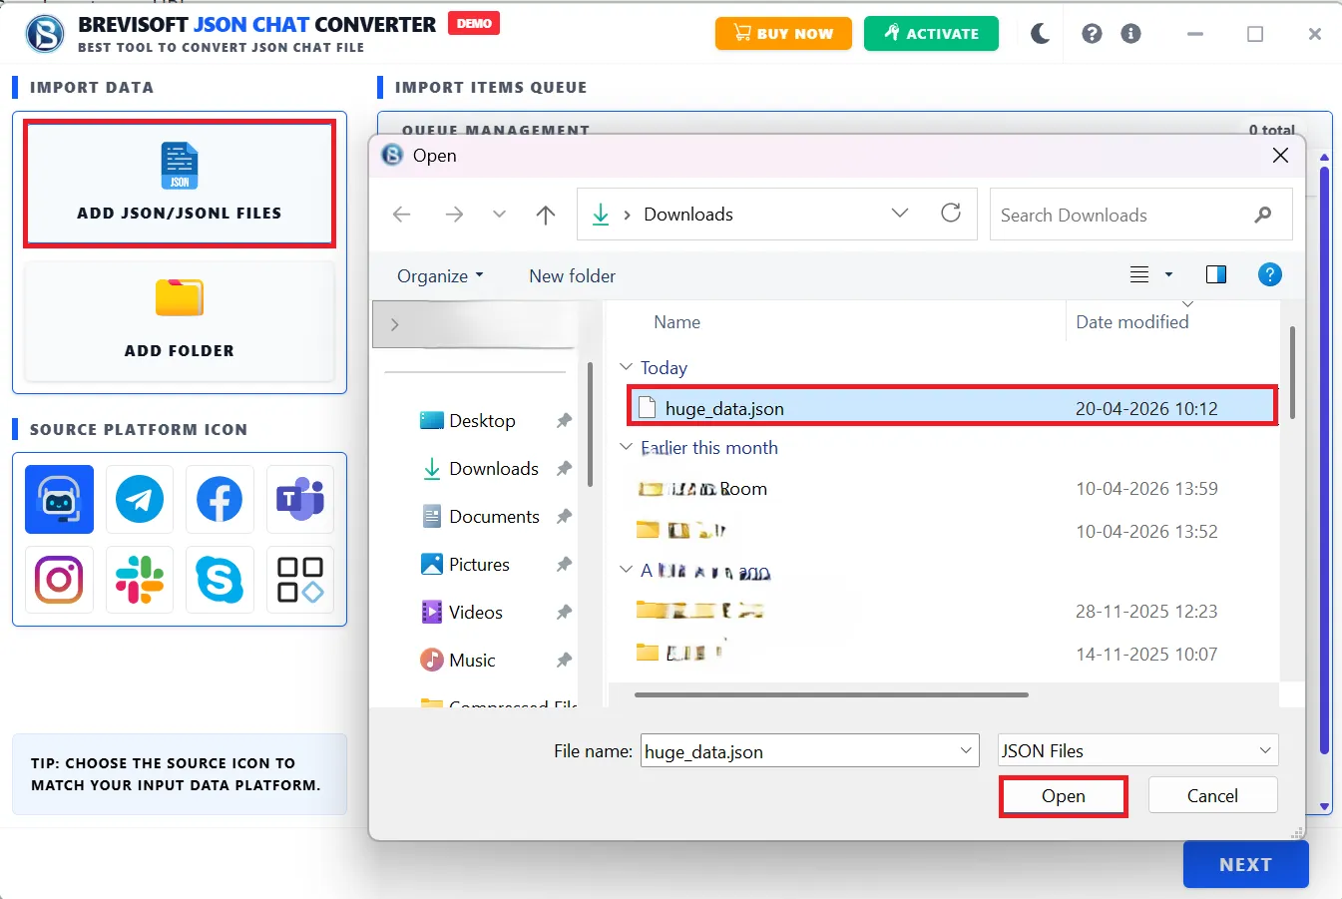Image resolution: width=1342 pixels, height=899 pixels.
Task: Click the file list vertical scrollbar
Action: pos(1292,372)
